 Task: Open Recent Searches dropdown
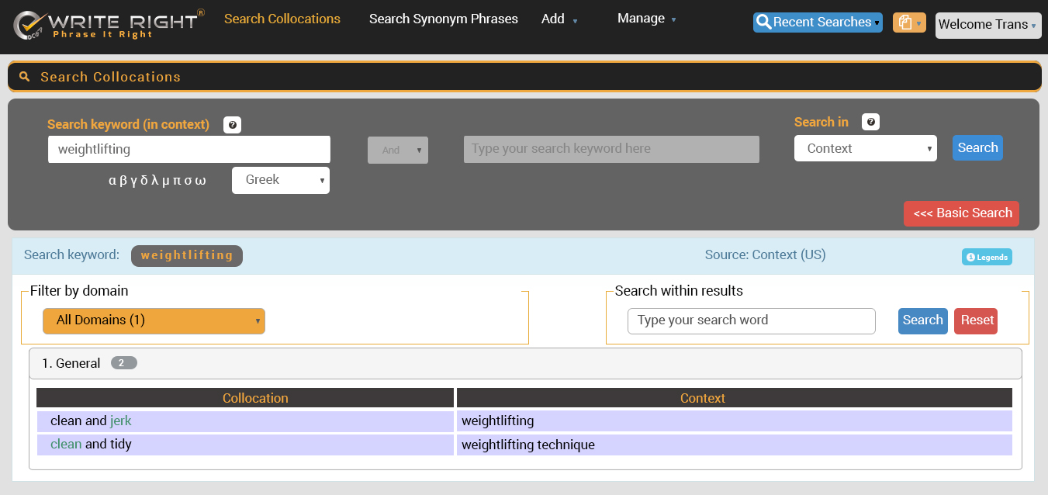tap(817, 22)
